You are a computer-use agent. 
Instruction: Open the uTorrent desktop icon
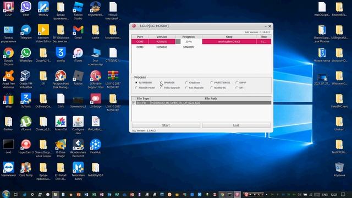tap(26, 123)
